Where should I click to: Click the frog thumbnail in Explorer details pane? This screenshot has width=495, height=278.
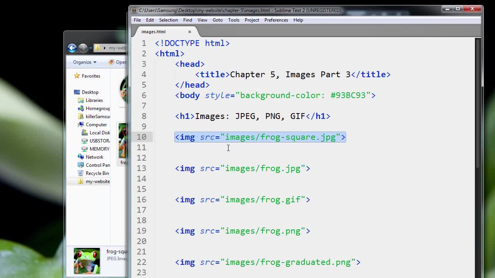point(87,261)
